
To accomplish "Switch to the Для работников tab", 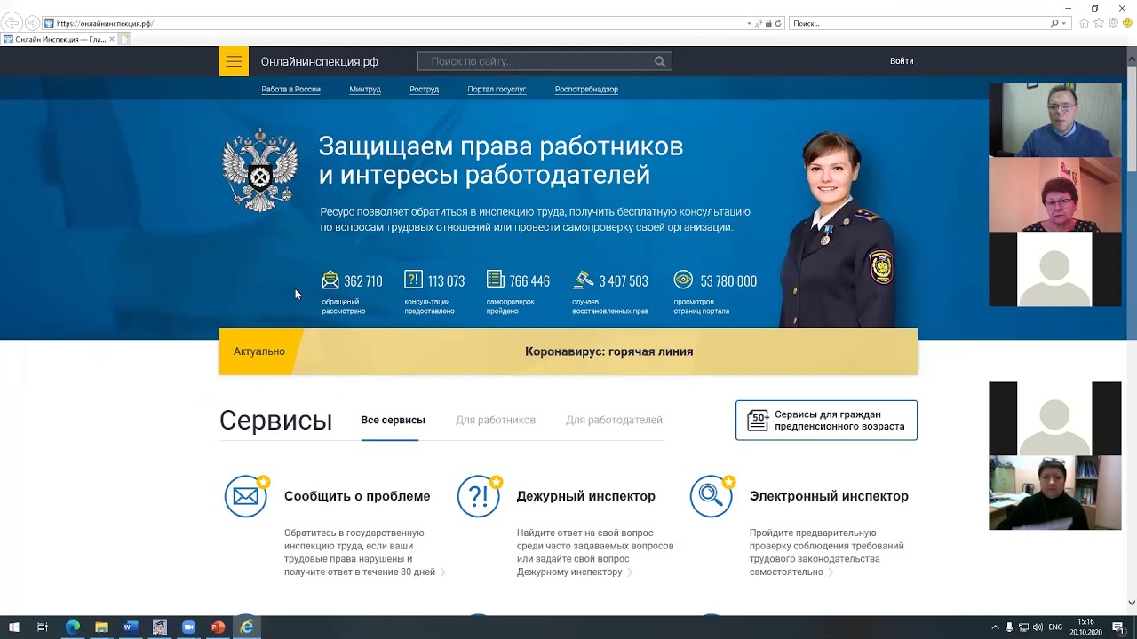I will (x=496, y=420).
